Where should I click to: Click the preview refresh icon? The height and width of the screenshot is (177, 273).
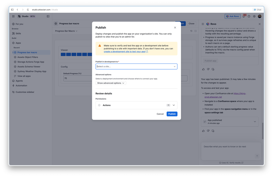pyautogui.click(x=191, y=31)
